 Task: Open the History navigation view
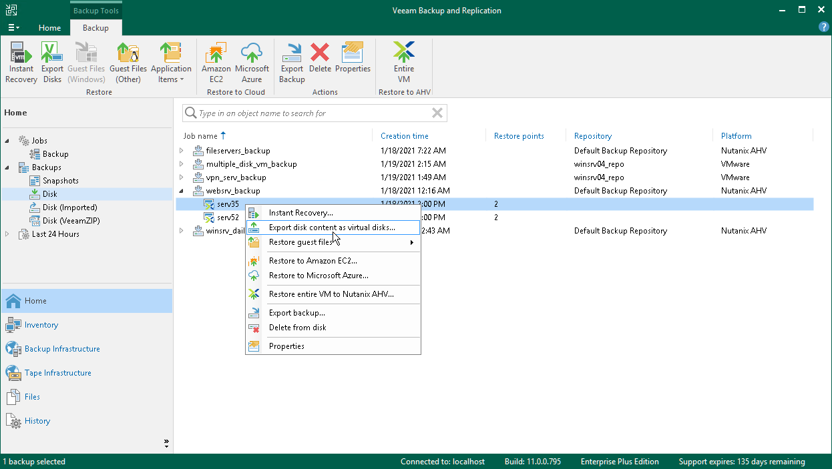[86, 421]
